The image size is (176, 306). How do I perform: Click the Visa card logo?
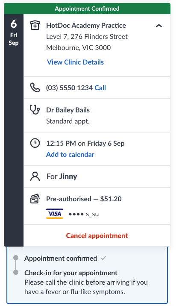[x=54, y=214]
